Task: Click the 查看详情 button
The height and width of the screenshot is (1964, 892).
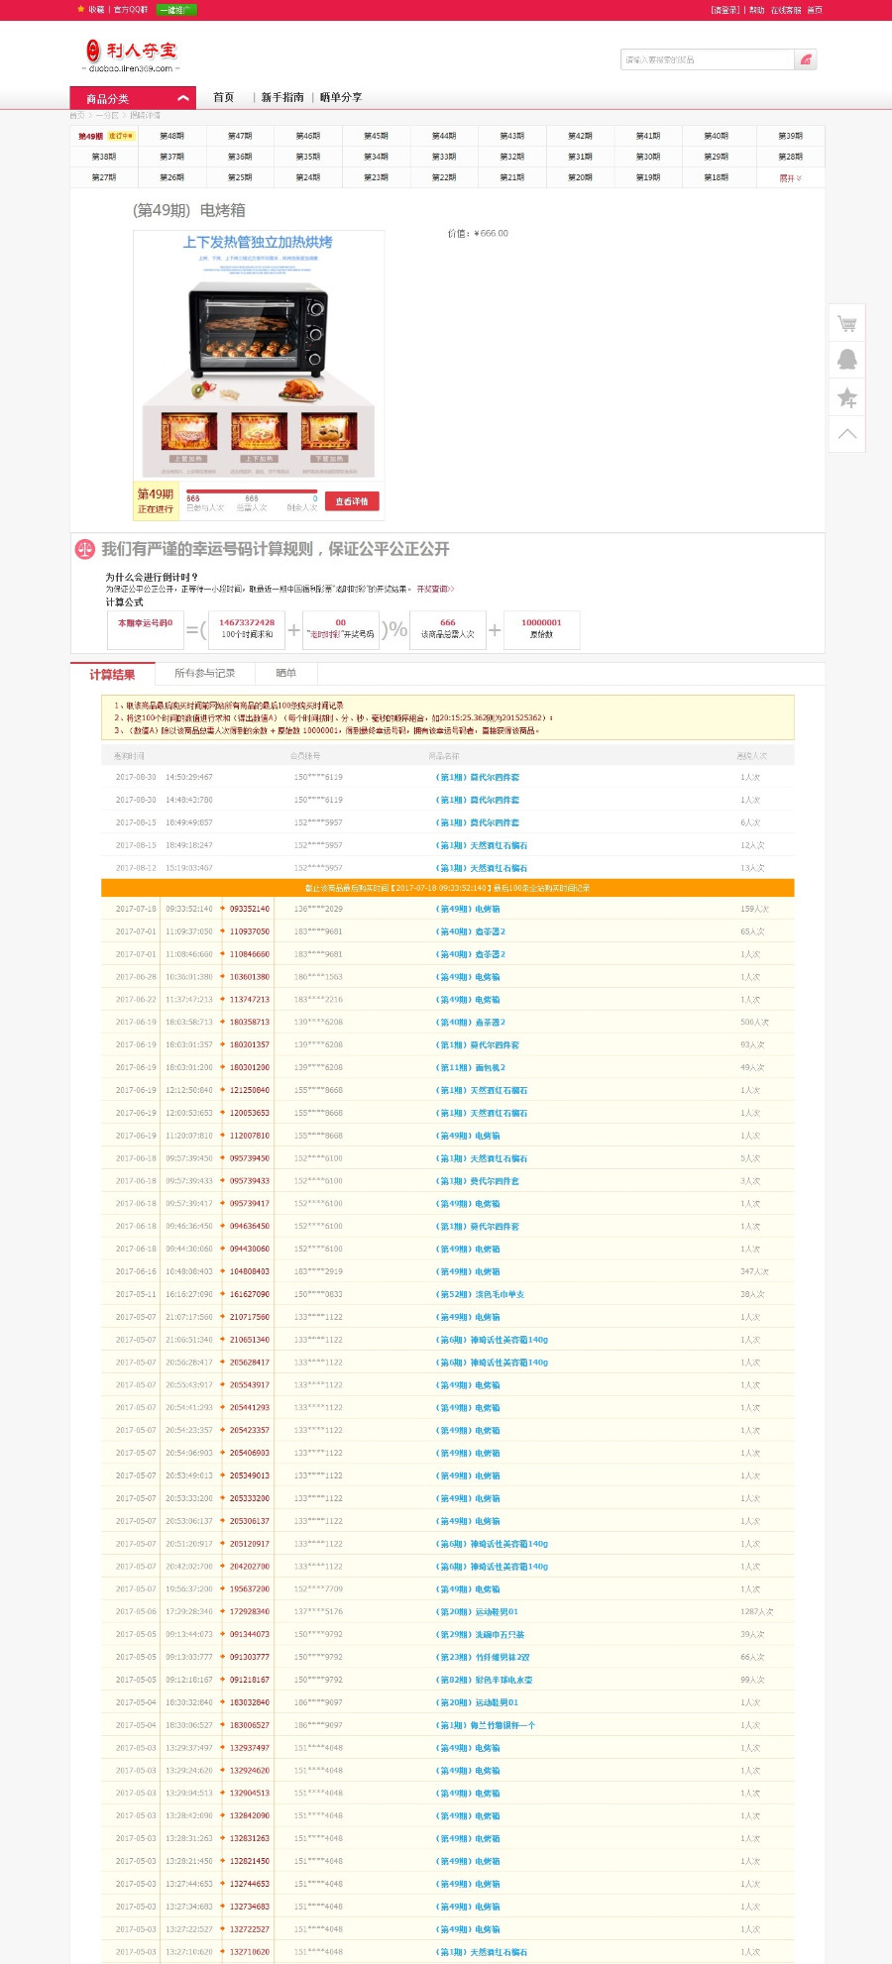Action: click(352, 501)
